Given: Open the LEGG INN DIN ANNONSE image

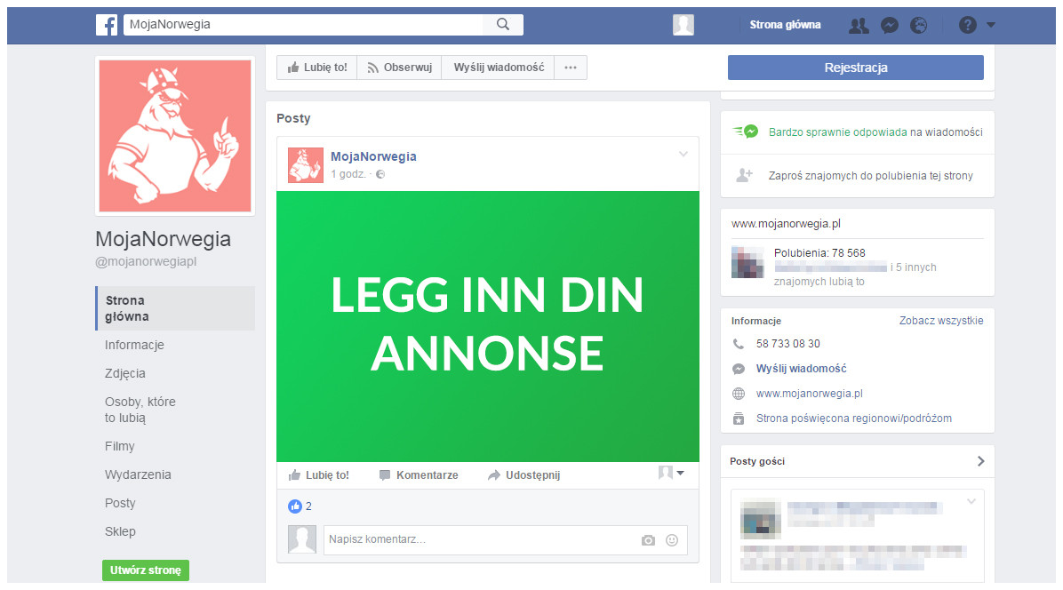Looking at the screenshot, I should (x=487, y=326).
